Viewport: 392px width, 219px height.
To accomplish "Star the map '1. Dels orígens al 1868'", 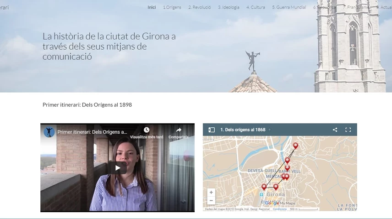I will (x=269, y=130).
